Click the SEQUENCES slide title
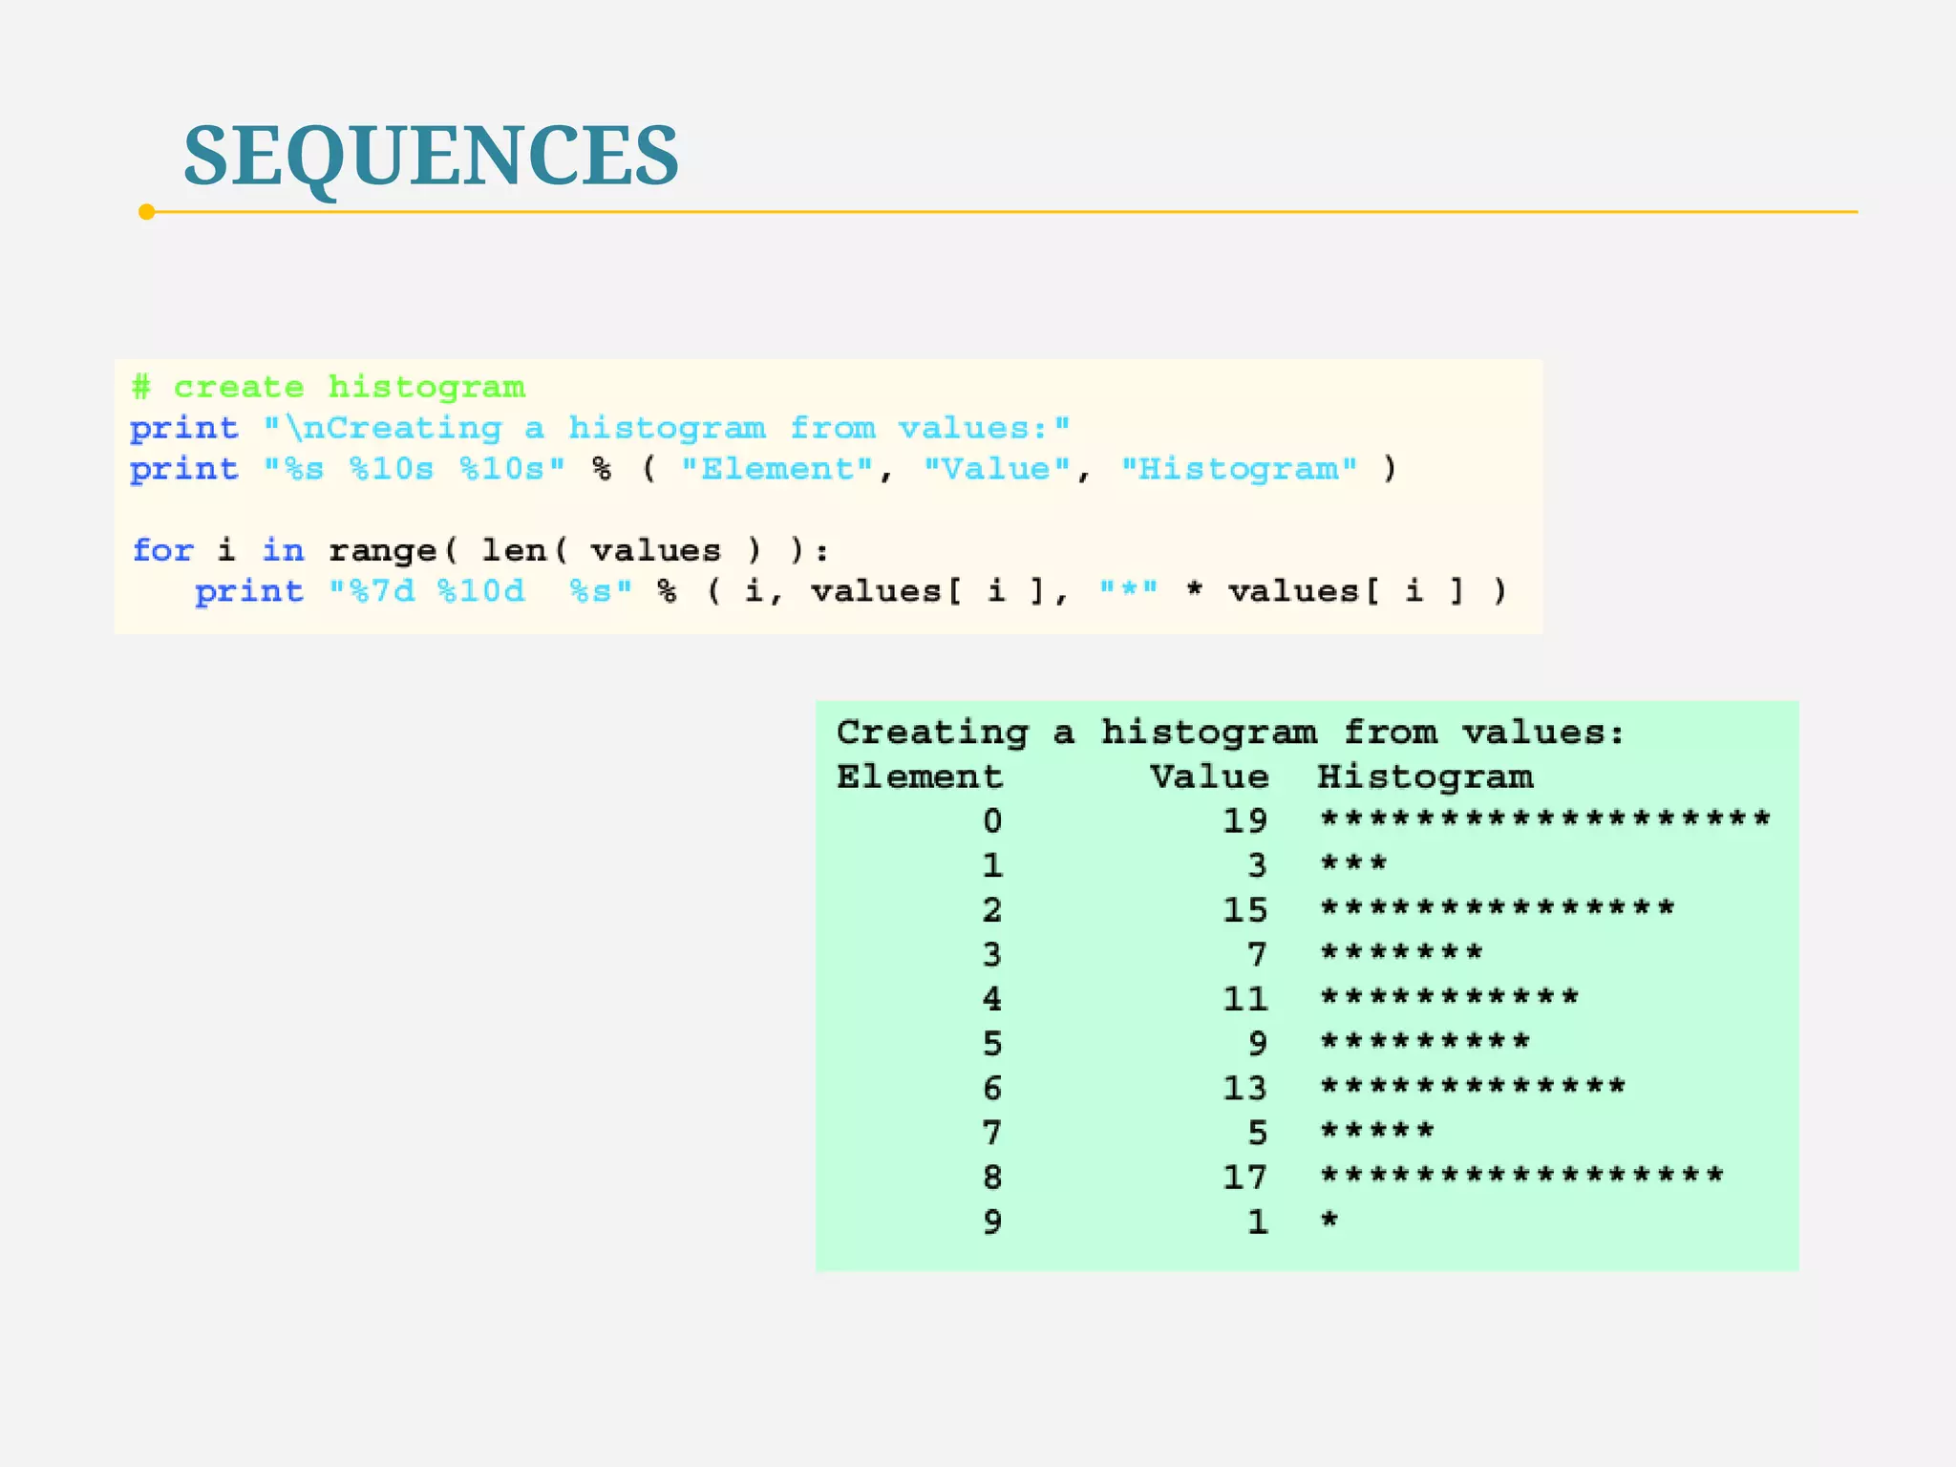The width and height of the screenshot is (1956, 1467). tap(431, 155)
